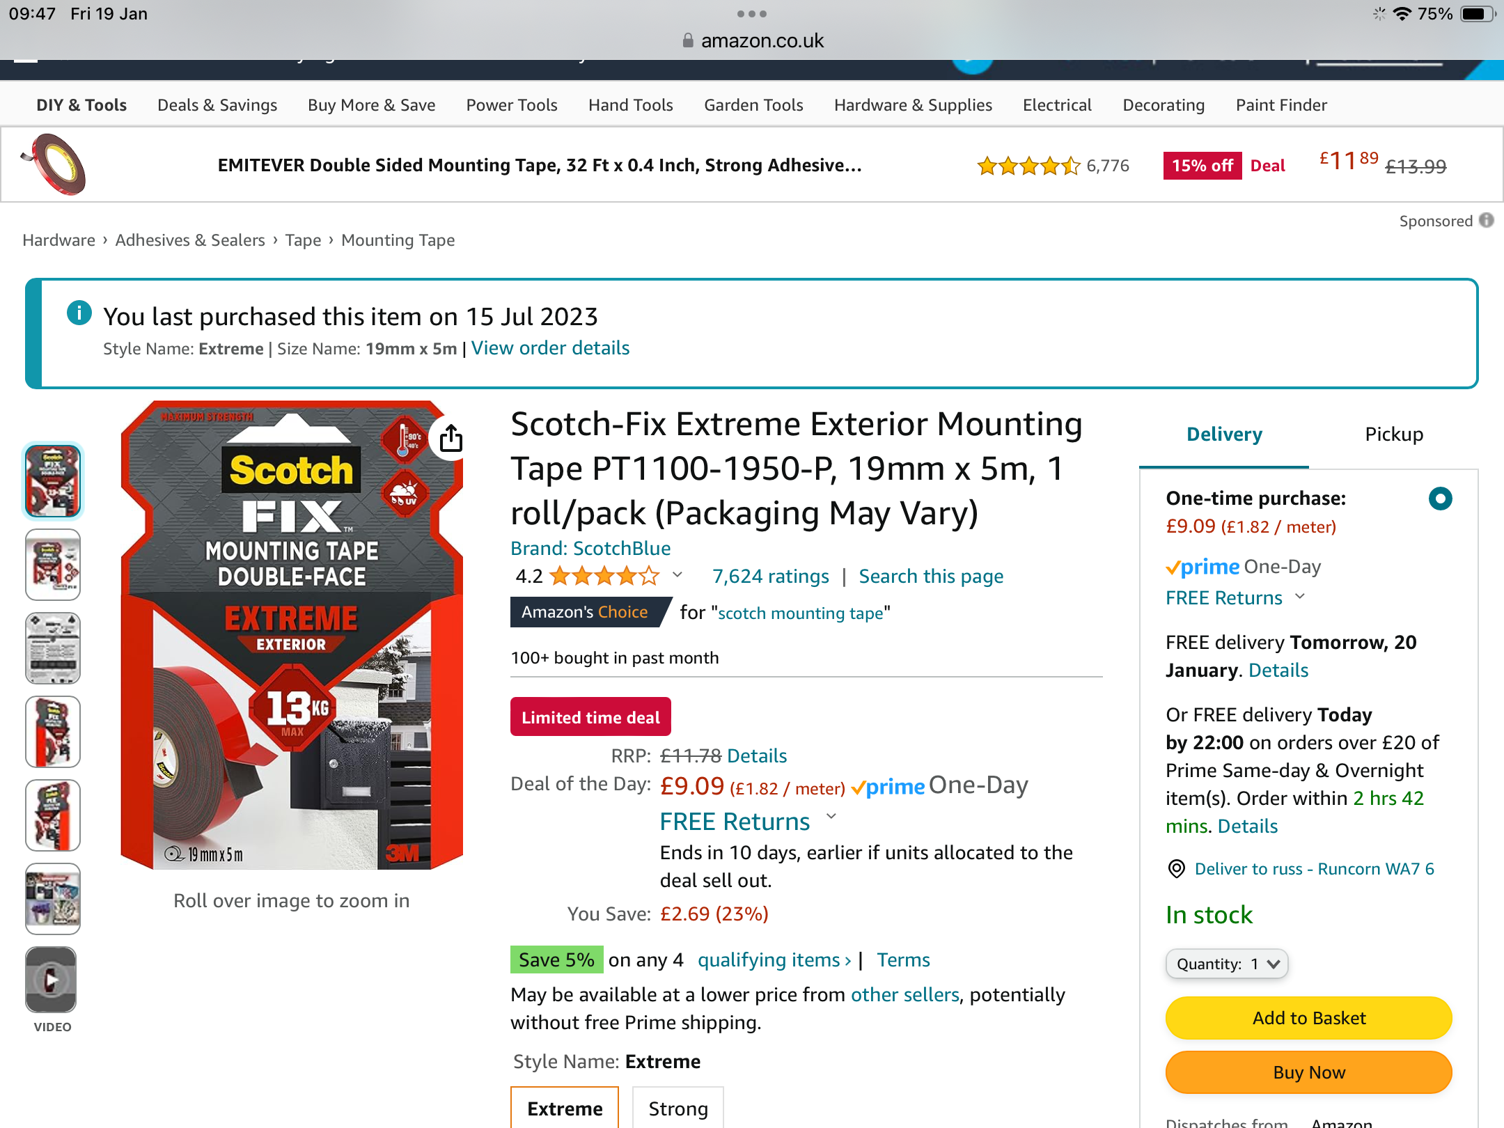
Task: Tap the amazon.co.uk address bar
Action: pos(752,40)
